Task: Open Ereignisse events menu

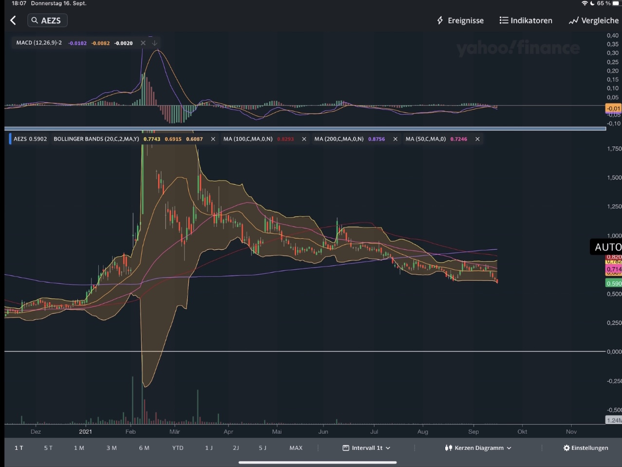Action: (460, 20)
